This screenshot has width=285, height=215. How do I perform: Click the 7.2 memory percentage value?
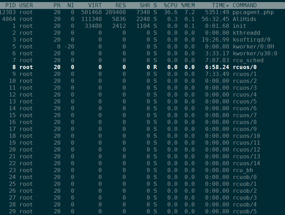(x=190, y=12)
